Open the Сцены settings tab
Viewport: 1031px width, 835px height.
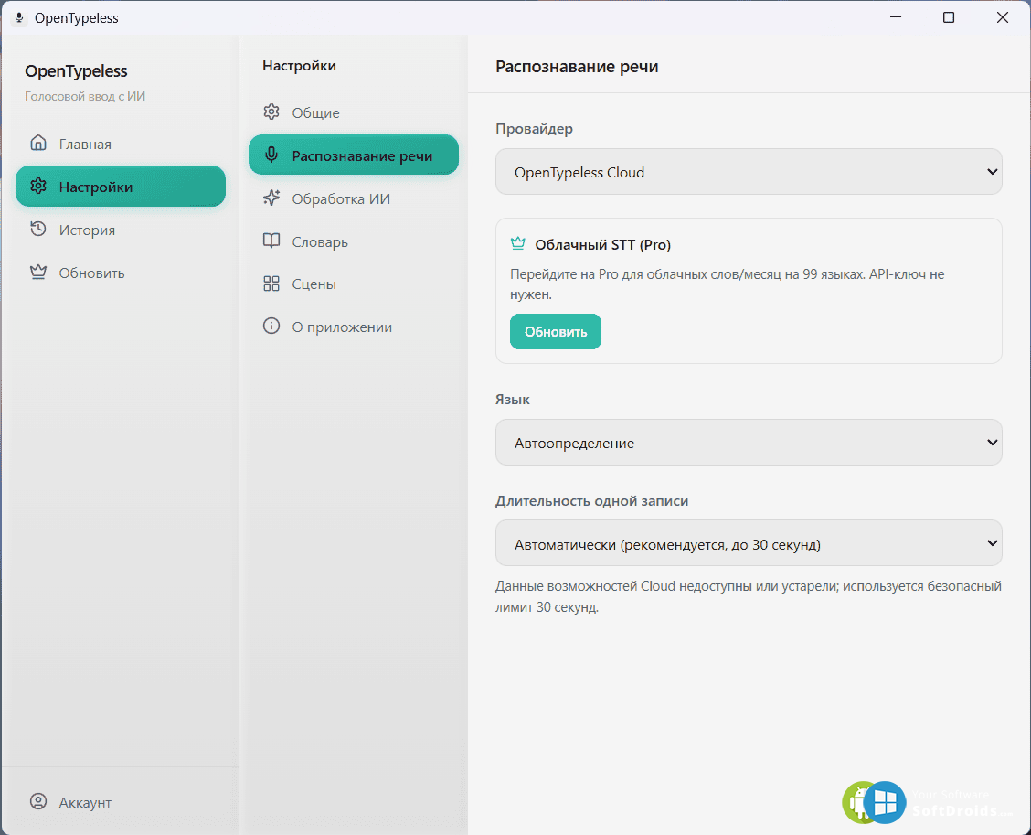tap(353, 284)
